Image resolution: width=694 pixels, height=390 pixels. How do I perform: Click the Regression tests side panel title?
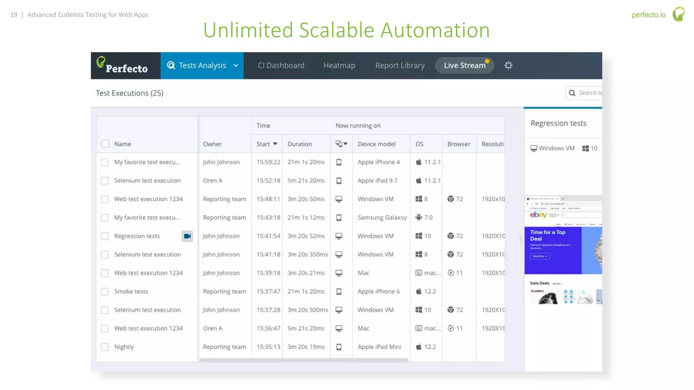558,123
